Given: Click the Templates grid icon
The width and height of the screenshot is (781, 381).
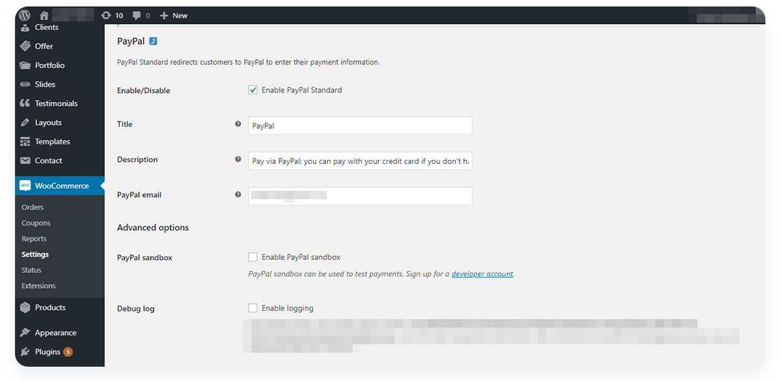Looking at the screenshot, I should pos(25,142).
